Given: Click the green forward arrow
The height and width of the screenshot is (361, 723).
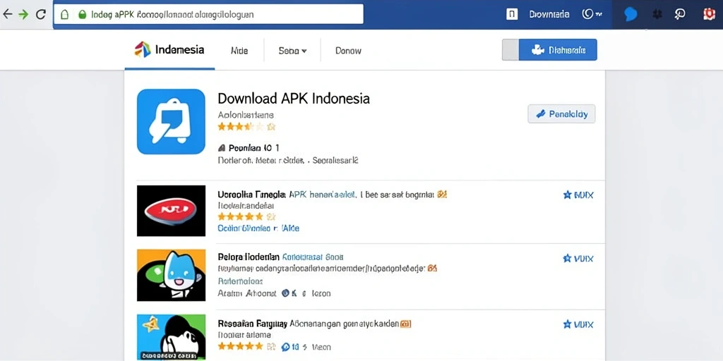Looking at the screenshot, I should (x=23, y=14).
